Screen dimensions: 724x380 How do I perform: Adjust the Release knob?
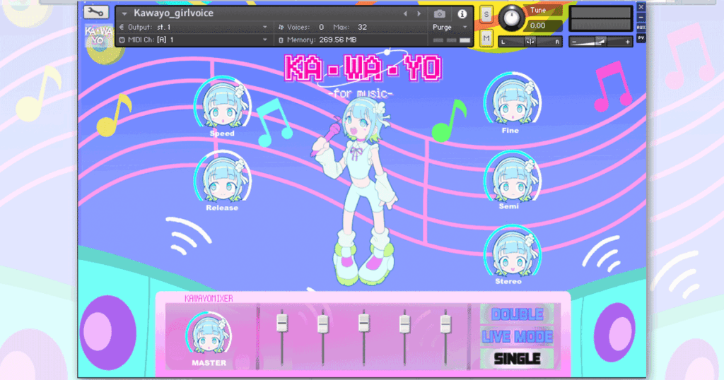pyautogui.click(x=223, y=177)
